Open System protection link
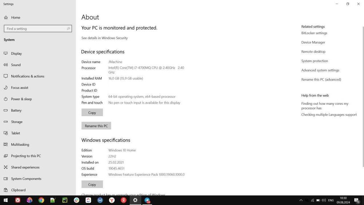This screenshot has height=205, width=364. point(314,61)
